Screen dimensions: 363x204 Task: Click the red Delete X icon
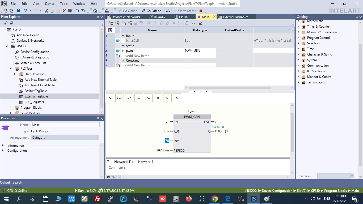click(x=64, y=11)
